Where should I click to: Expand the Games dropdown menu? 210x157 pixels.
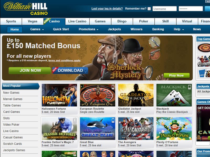[37, 29]
